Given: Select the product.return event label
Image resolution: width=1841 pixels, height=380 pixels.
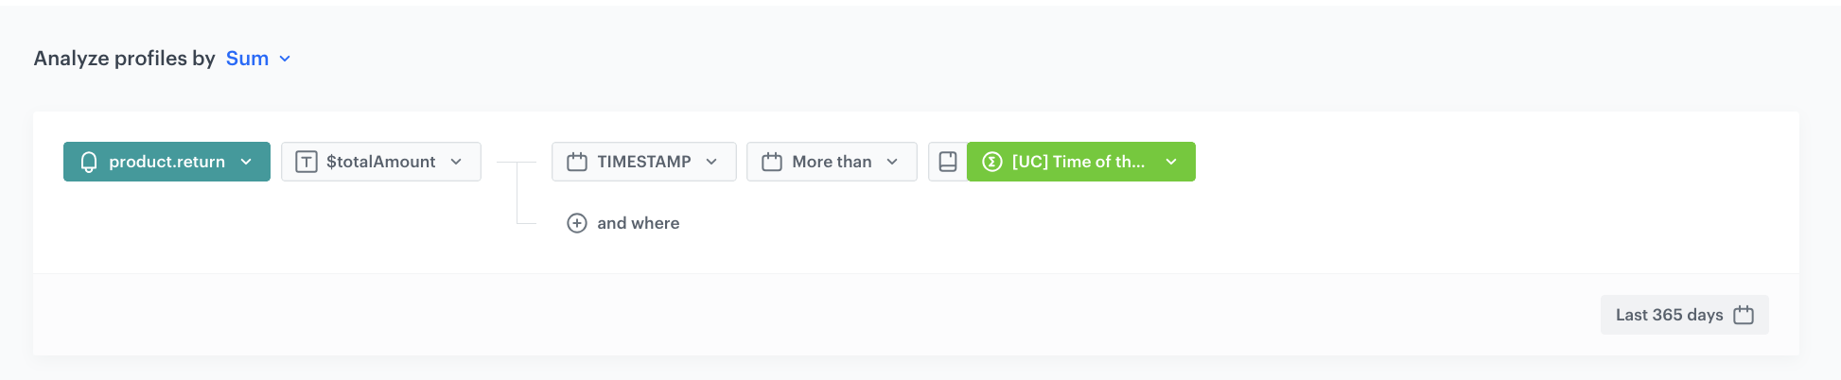Looking at the screenshot, I should 167,162.
